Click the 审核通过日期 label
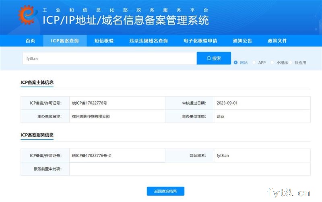 (194, 103)
